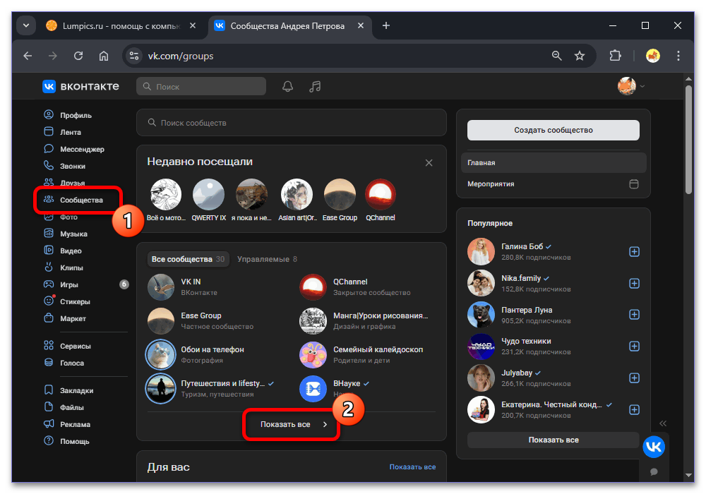Open the tab search dropdown
Image resolution: width=706 pixels, height=494 pixels.
pos(26,25)
